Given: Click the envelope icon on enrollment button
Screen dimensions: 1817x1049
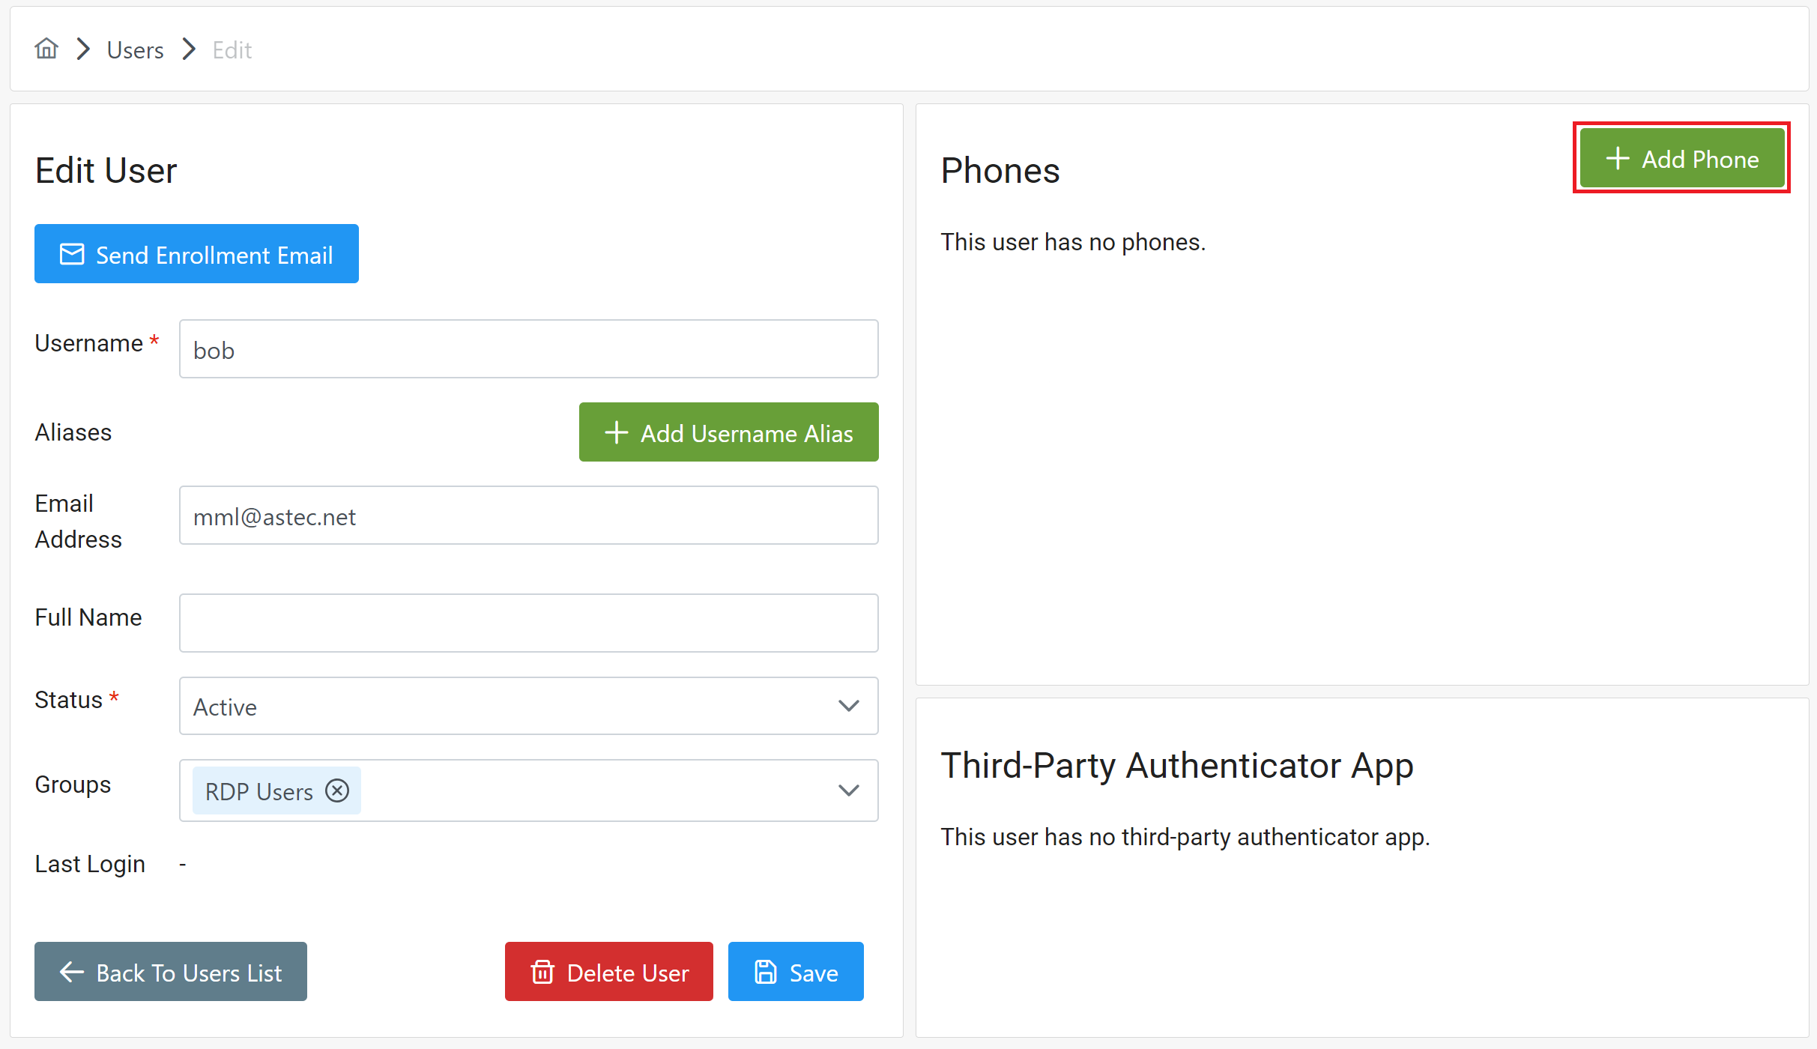Looking at the screenshot, I should pos(72,255).
